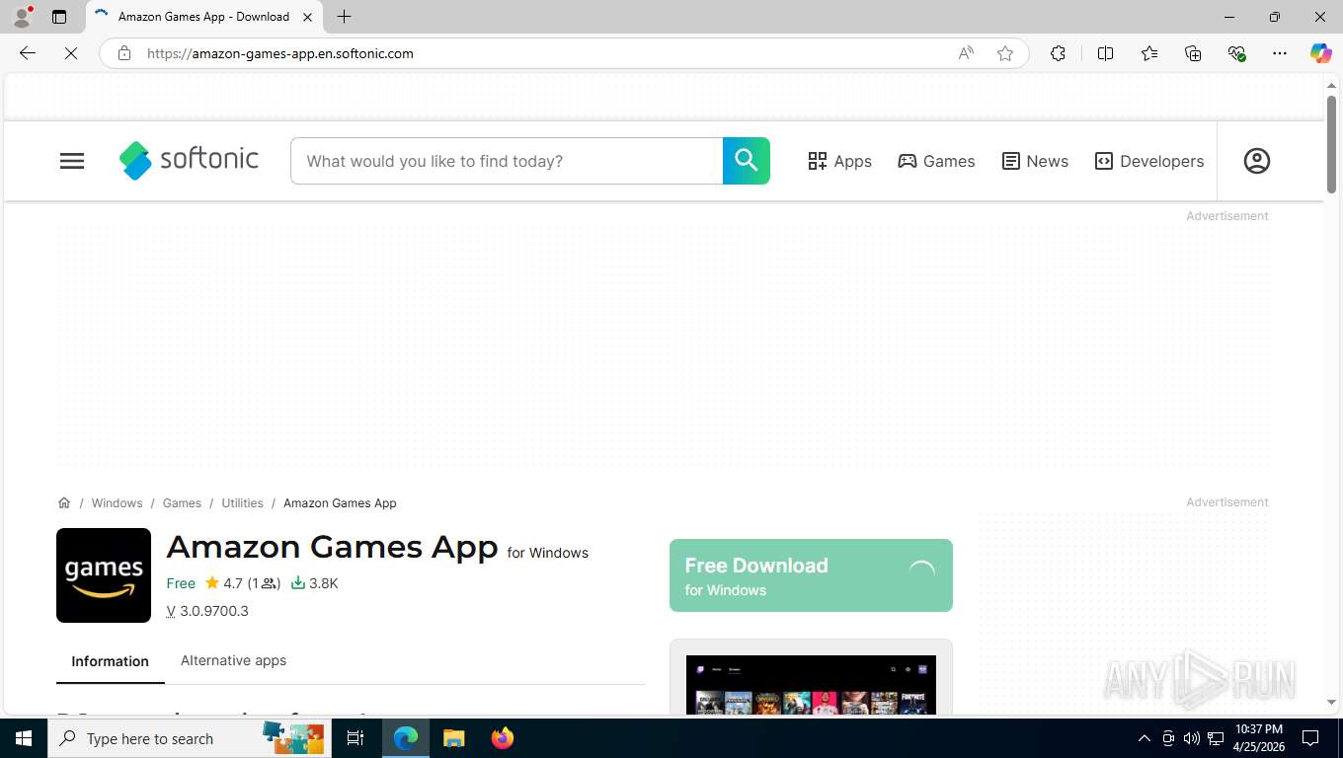Open the app screenshot thumbnail
The height and width of the screenshot is (758, 1343).
pyautogui.click(x=811, y=684)
